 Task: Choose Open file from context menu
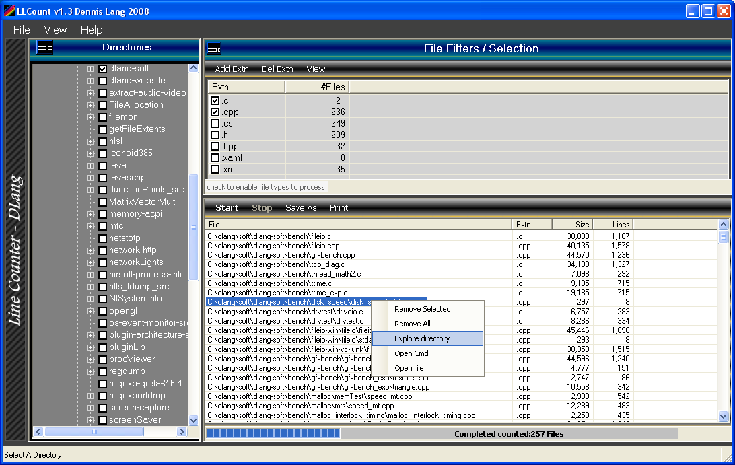428,368
